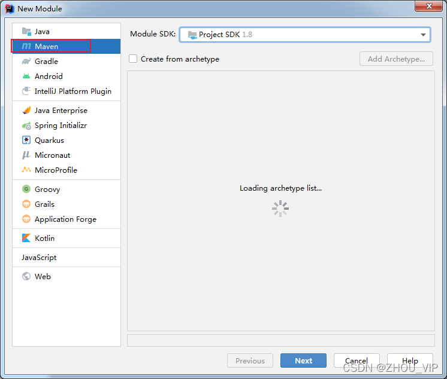The image size is (447, 379).
Task: Select Gradle module type
Action: 67,61
